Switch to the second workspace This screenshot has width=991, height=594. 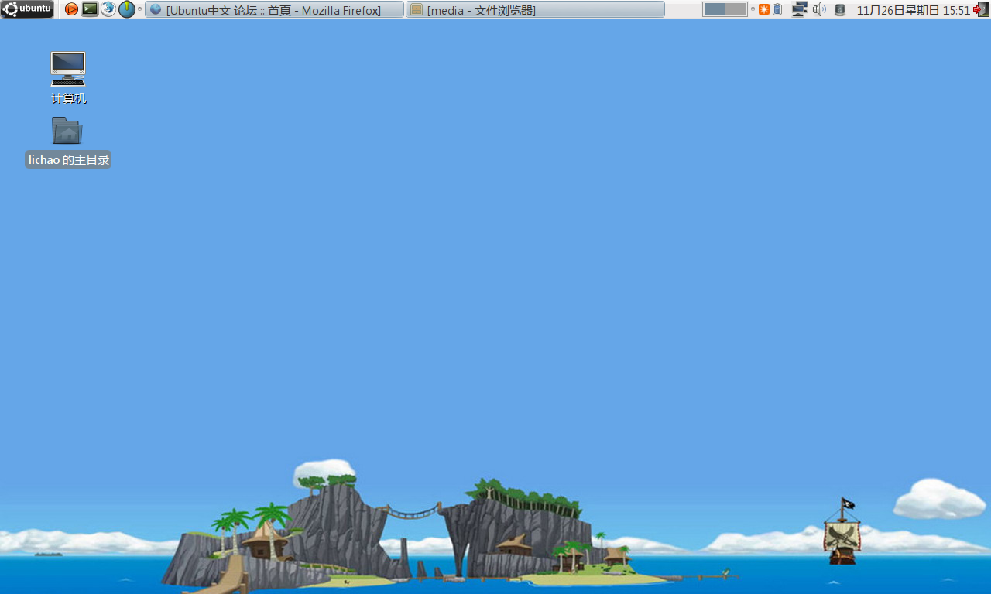[736, 9]
